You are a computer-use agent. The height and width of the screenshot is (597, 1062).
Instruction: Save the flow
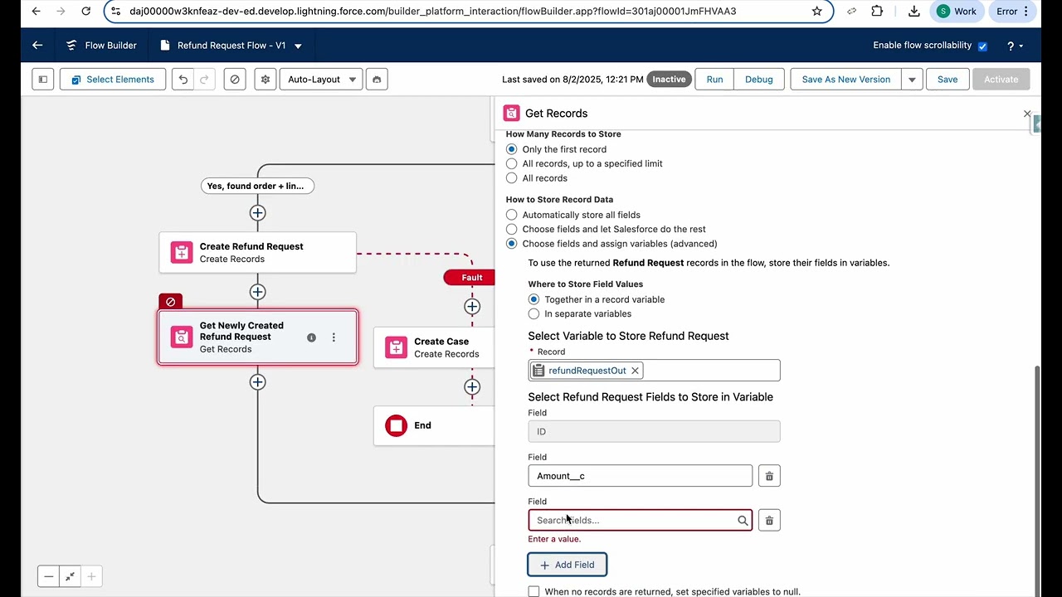click(948, 80)
